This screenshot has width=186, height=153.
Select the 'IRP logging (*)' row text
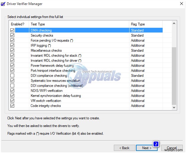coord(41,45)
